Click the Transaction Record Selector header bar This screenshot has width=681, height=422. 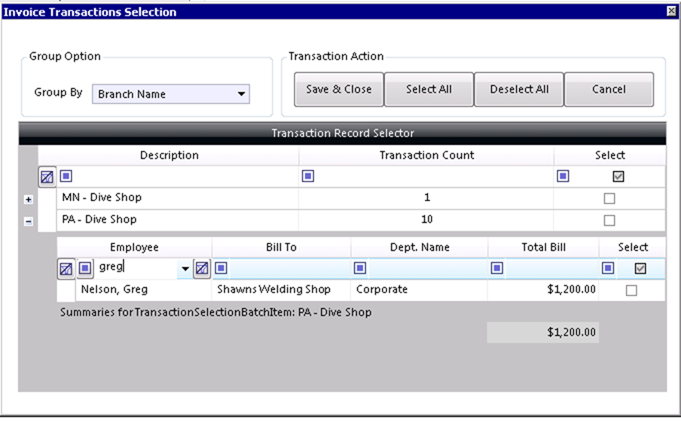pos(342,133)
